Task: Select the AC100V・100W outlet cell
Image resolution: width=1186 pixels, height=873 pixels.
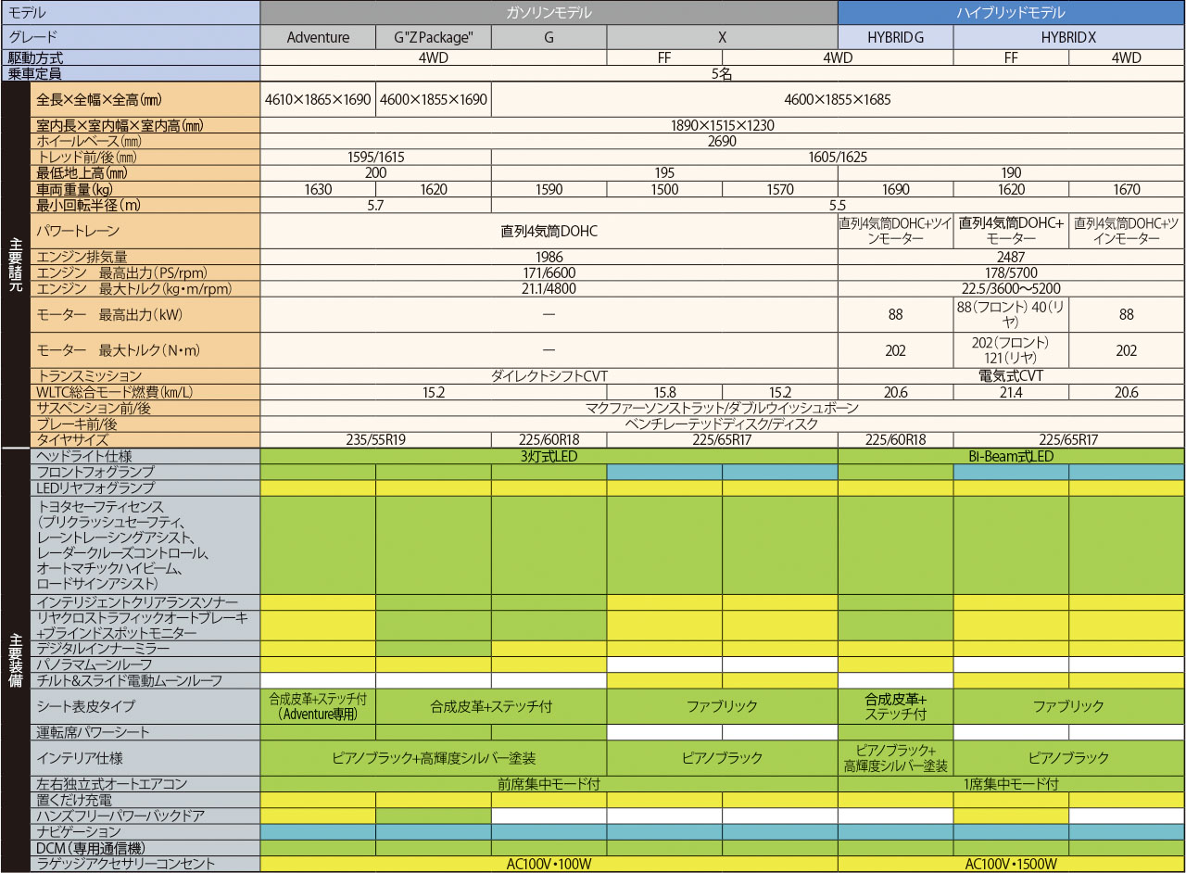Action: click(549, 864)
